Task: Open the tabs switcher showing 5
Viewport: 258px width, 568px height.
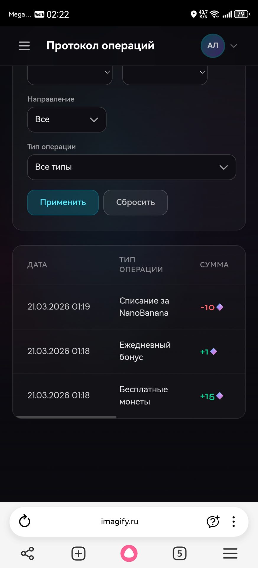Action: point(179,554)
